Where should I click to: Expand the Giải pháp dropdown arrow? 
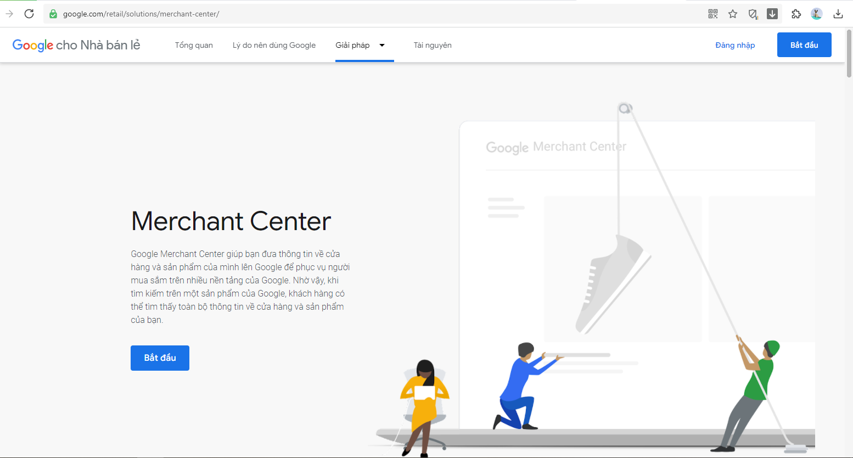coord(382,46)
